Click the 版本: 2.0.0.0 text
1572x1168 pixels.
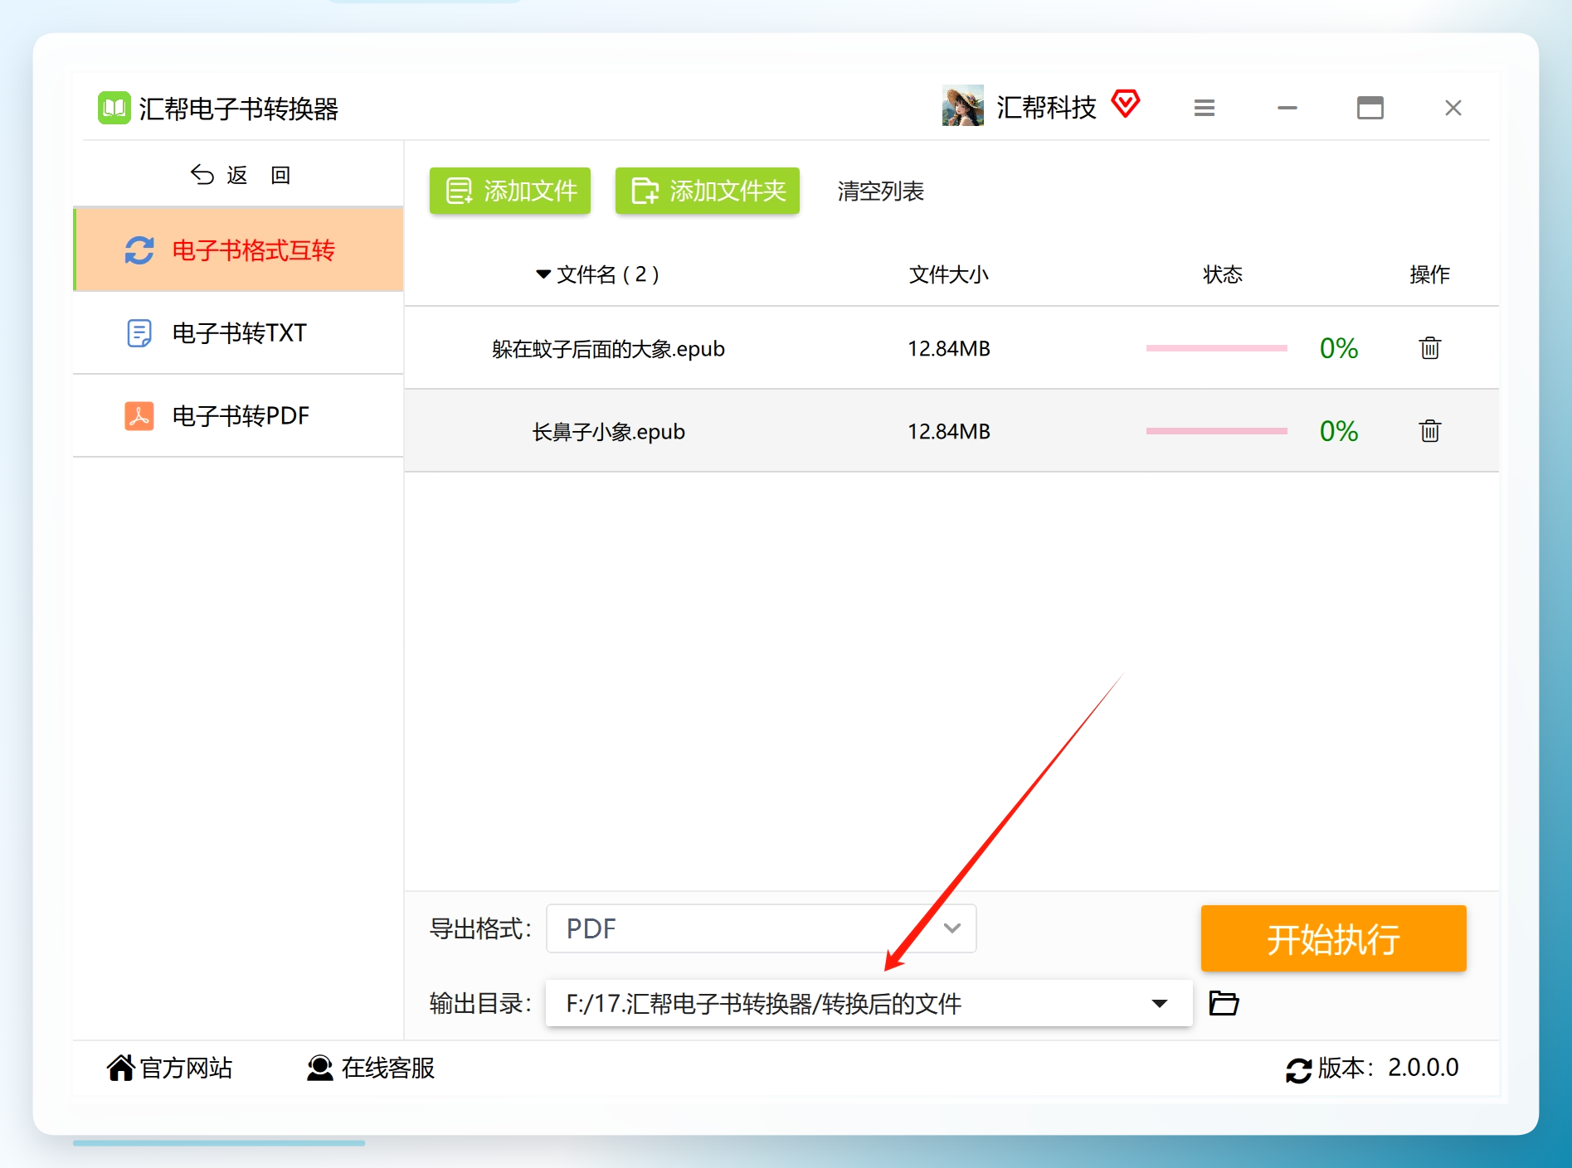(1388, 1068)
